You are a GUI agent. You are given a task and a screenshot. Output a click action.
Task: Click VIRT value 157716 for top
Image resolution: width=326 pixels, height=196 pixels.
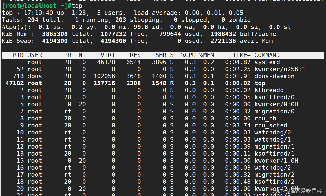104,83
